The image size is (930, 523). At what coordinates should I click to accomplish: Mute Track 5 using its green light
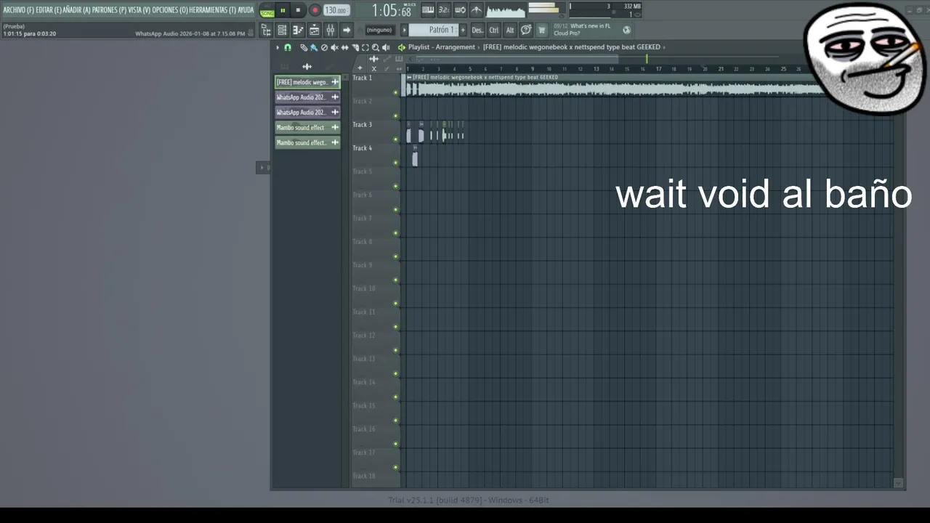coord(396,186)
